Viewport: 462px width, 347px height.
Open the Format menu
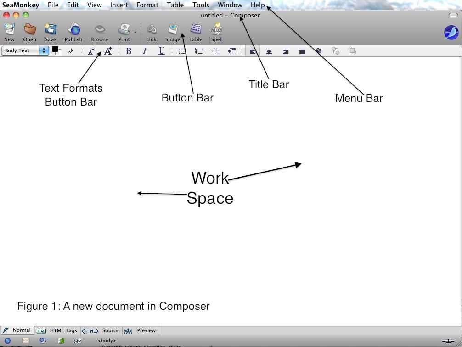(x=147, y=5)
